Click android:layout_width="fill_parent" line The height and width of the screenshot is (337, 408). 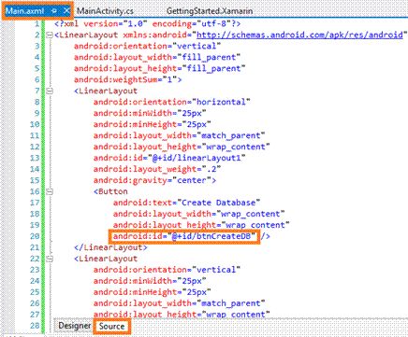tap(157, 57)
